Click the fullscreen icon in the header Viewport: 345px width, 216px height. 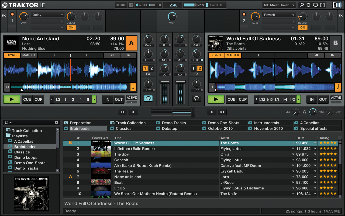(x=322, y=5)
